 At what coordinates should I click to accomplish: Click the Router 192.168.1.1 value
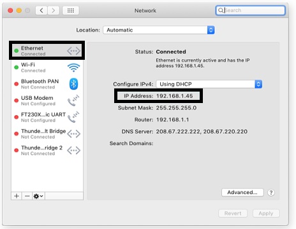pos(172,120)
